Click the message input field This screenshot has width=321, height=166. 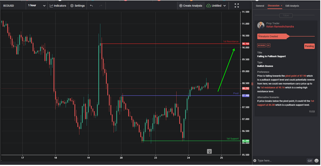[x=281, y=161]
